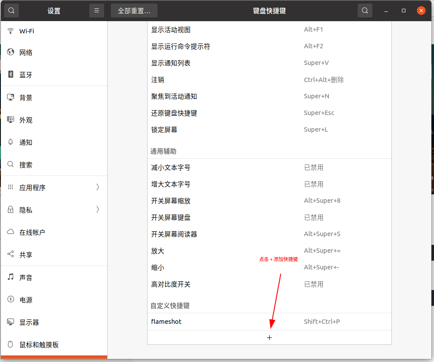Screen dimensions: 434x362
Task: Click the power icon for 电源
Action: pos(11,299)
